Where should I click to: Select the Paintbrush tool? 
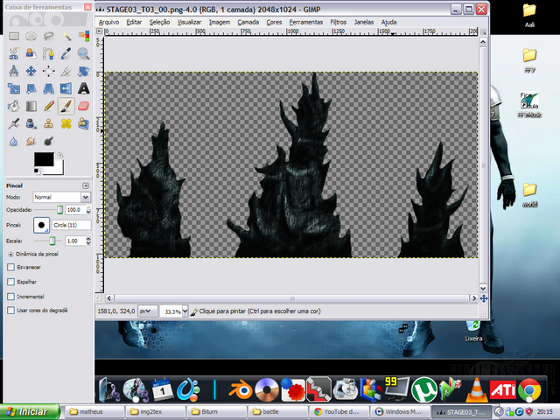click(x=66, y=106)
